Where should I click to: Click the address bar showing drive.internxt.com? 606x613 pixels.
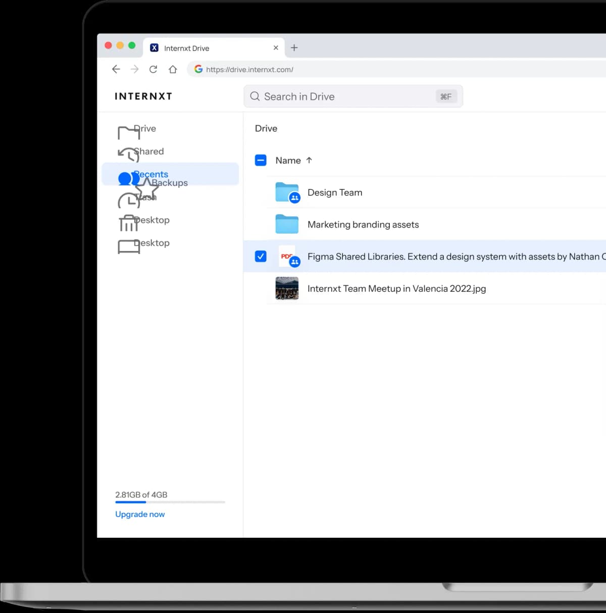[396, 69]
